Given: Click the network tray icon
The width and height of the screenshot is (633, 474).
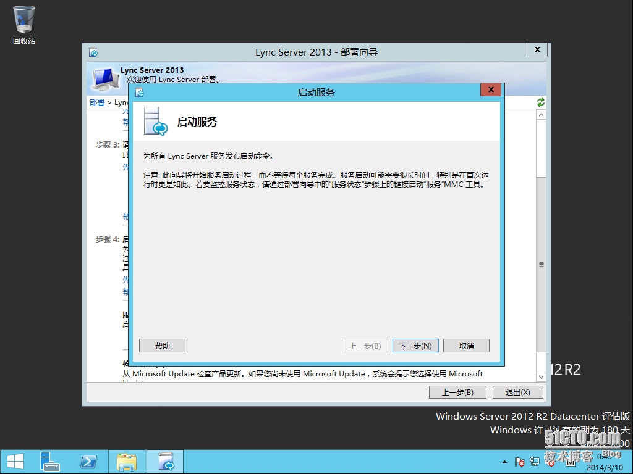Looking at the screenshot, I should tap(535, 462).
